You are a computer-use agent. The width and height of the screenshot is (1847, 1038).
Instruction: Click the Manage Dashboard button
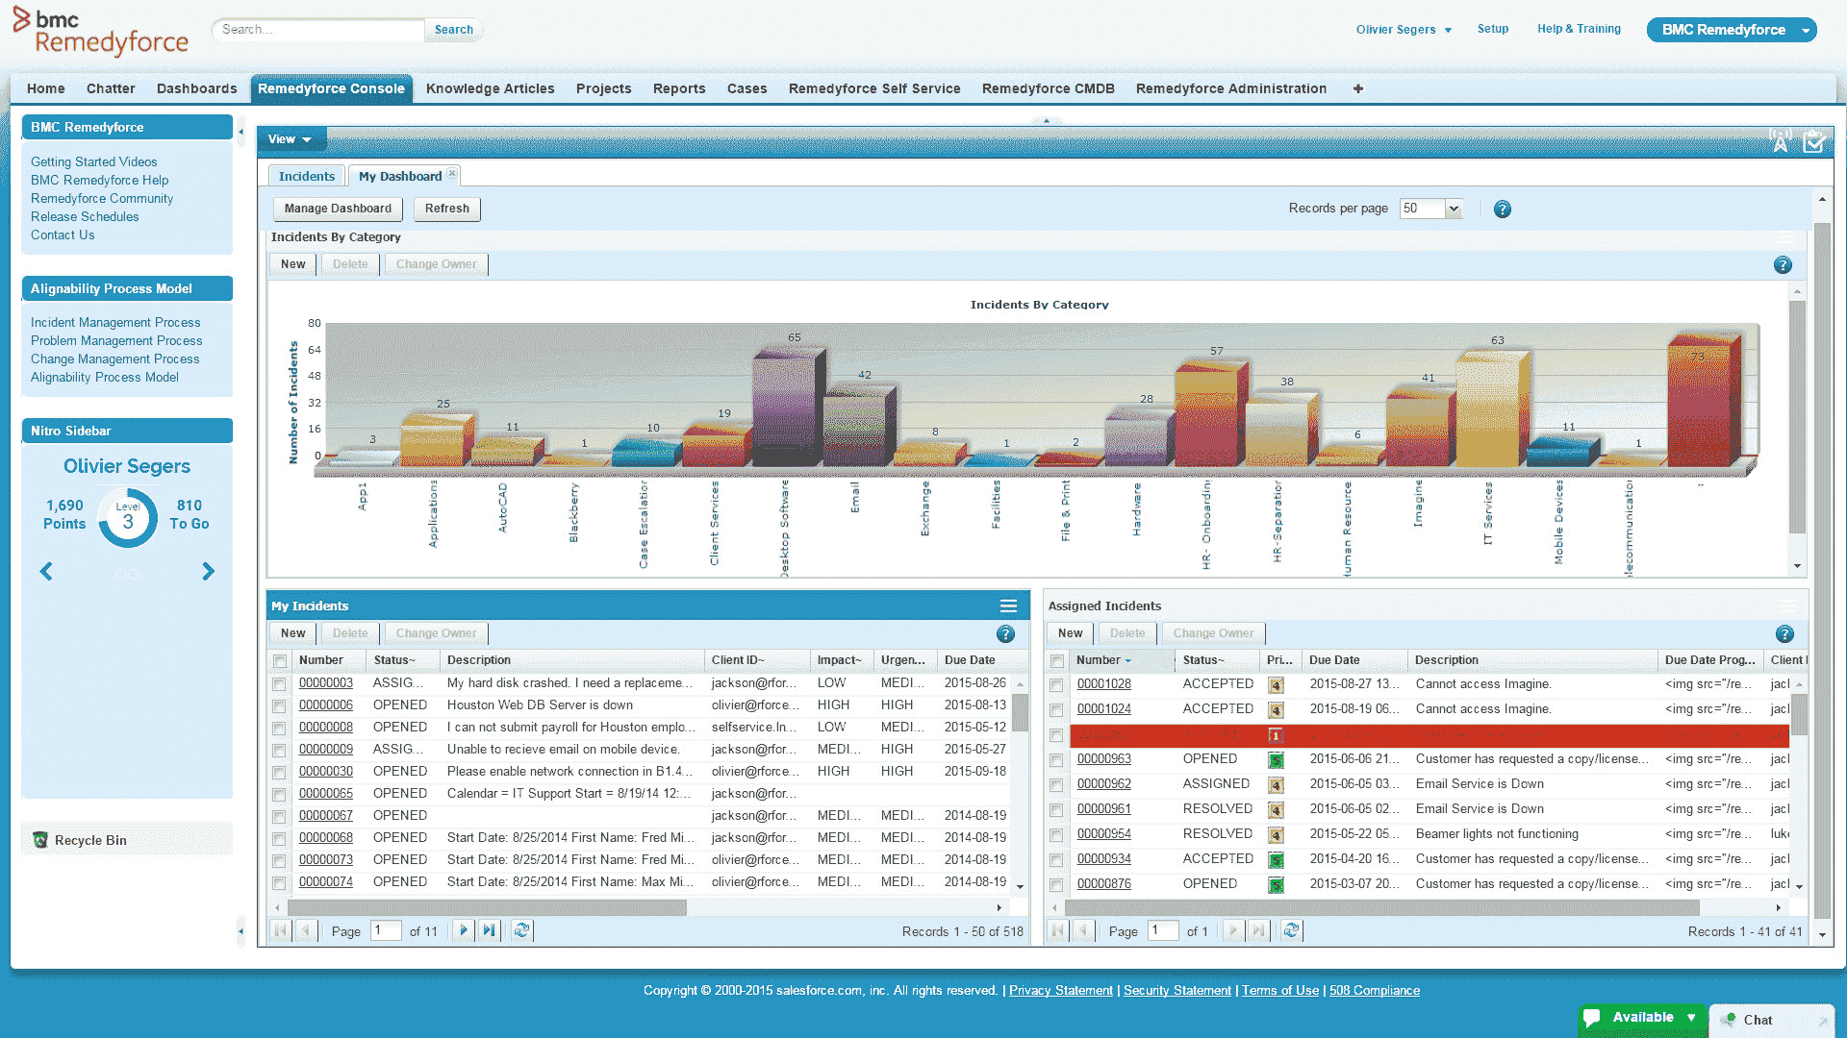click(338, 209)
